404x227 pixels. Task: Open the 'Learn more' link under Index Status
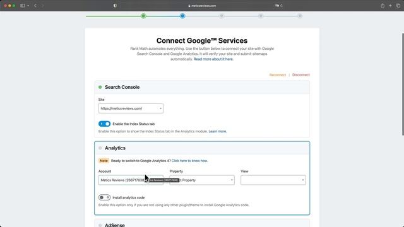(x=217, y=131)
